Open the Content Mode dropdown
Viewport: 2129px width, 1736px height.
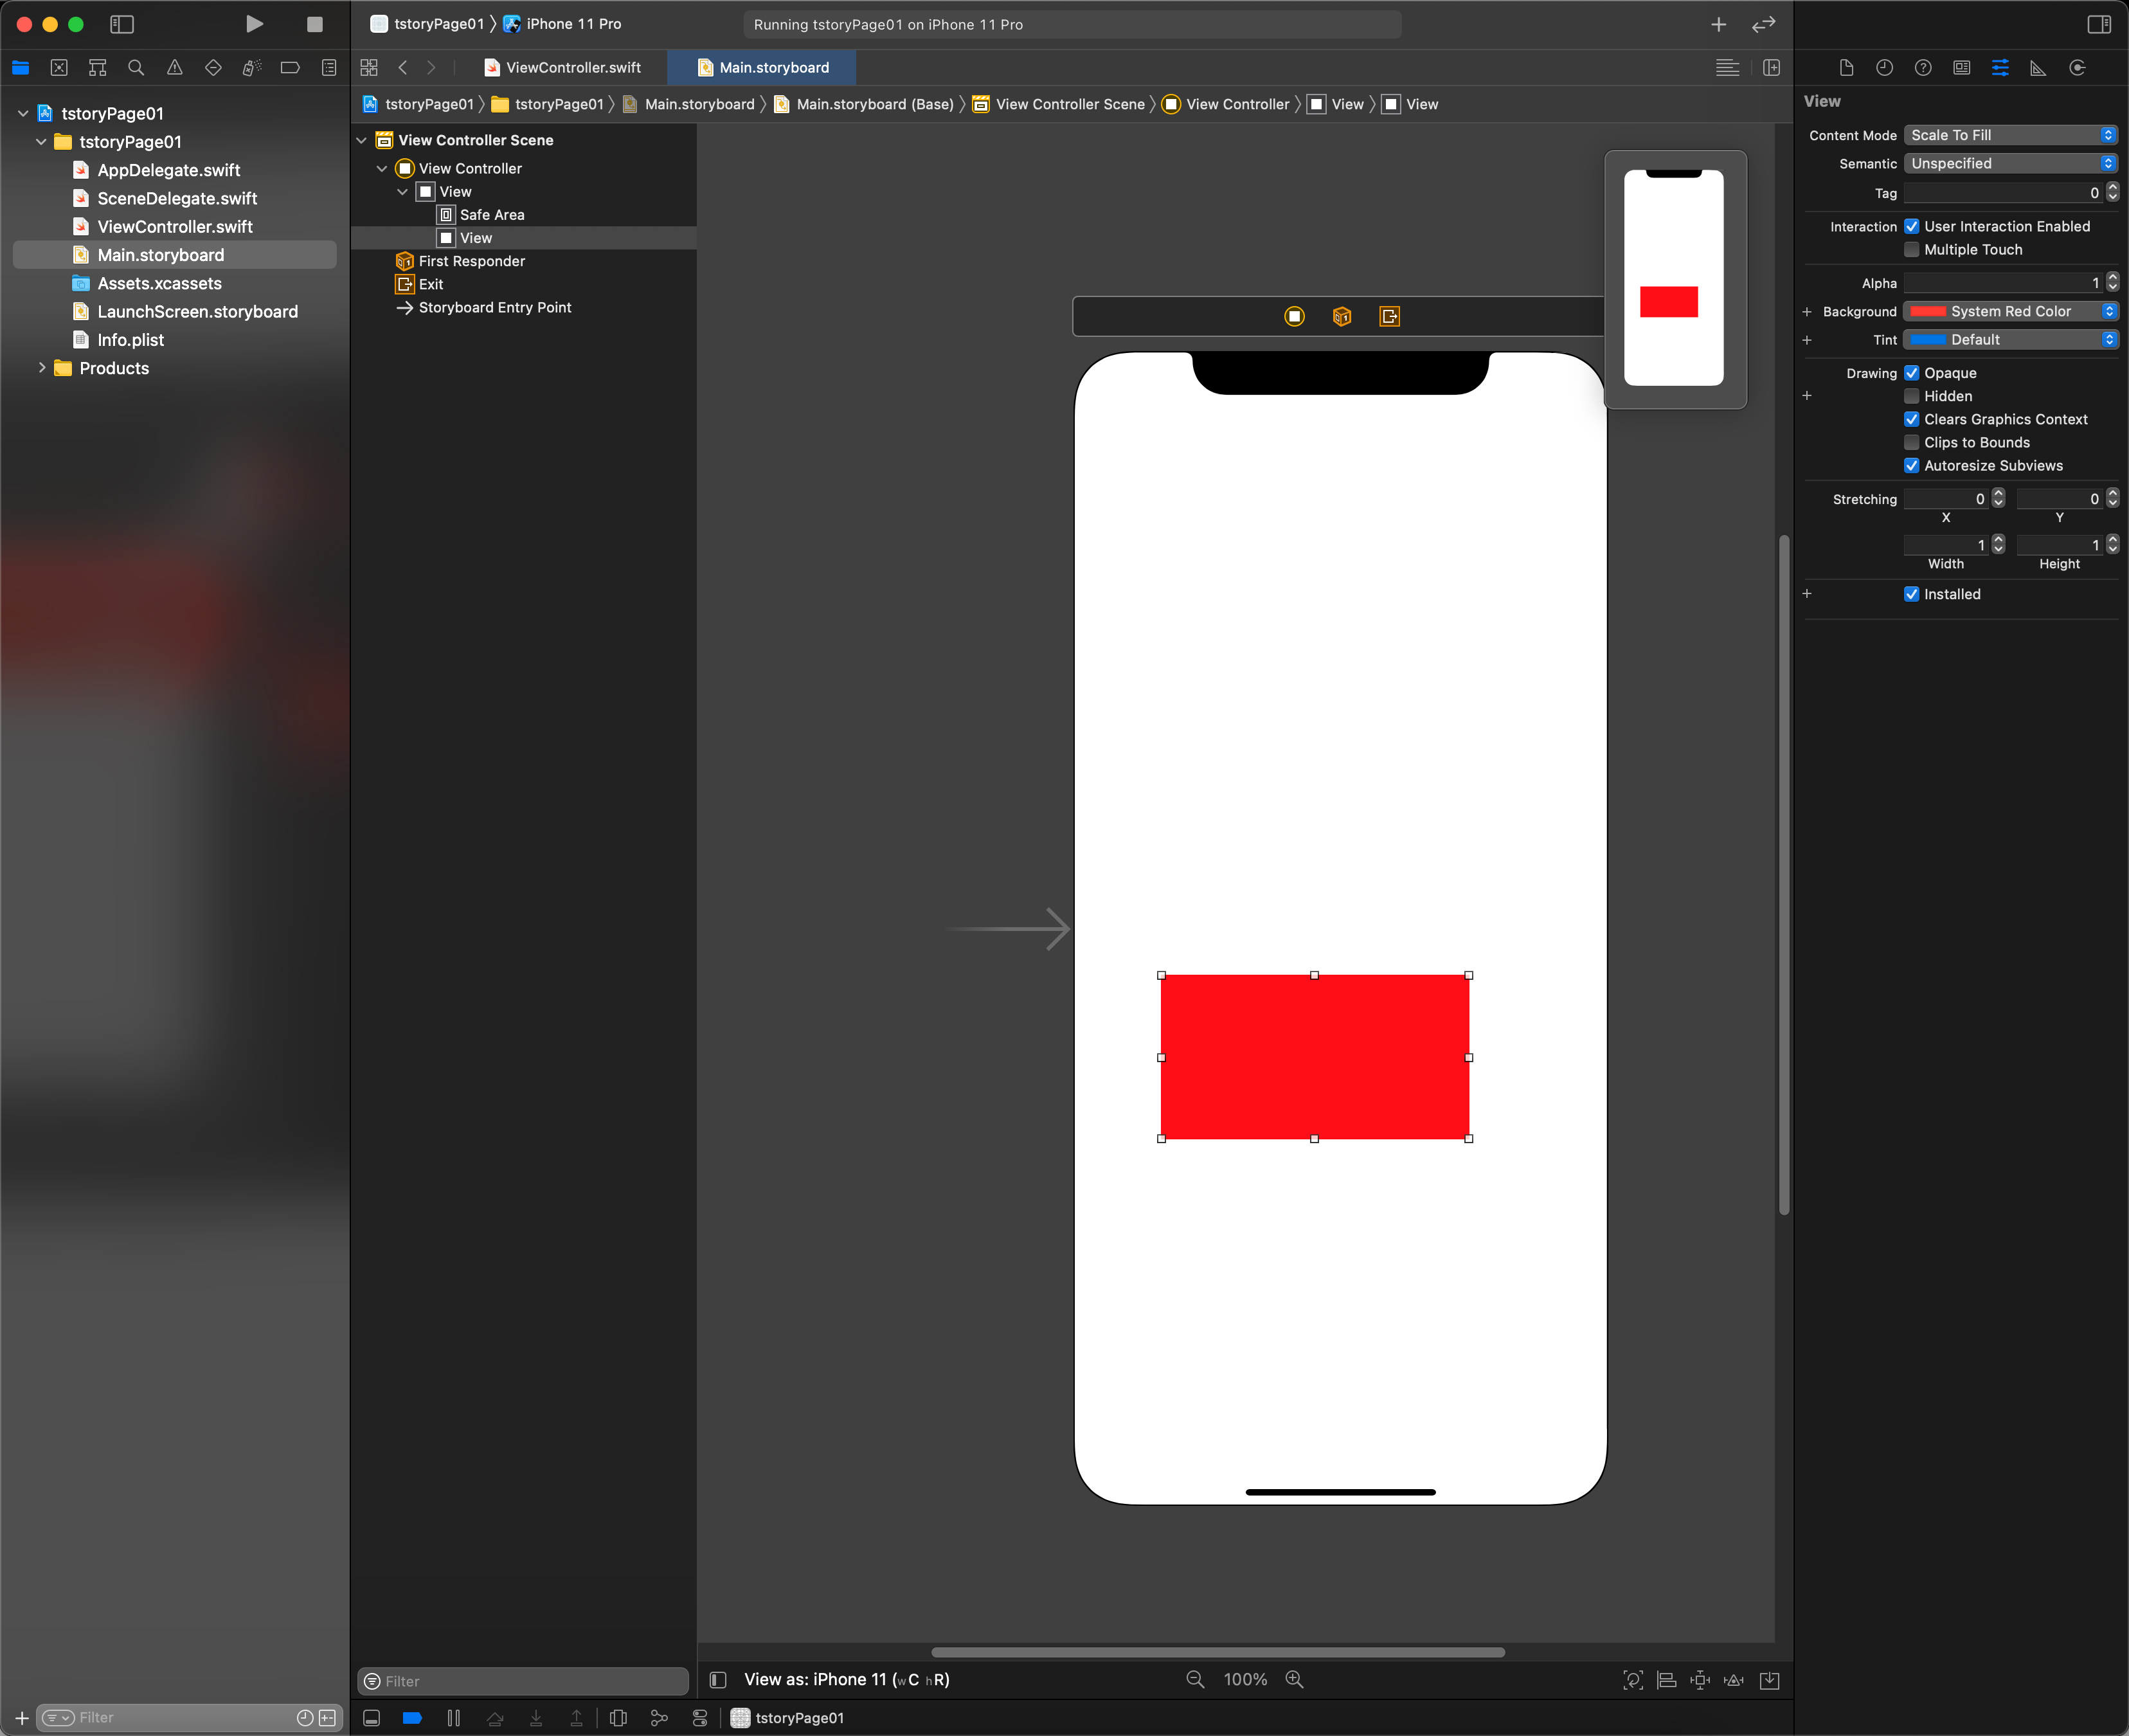(2010, 135)
